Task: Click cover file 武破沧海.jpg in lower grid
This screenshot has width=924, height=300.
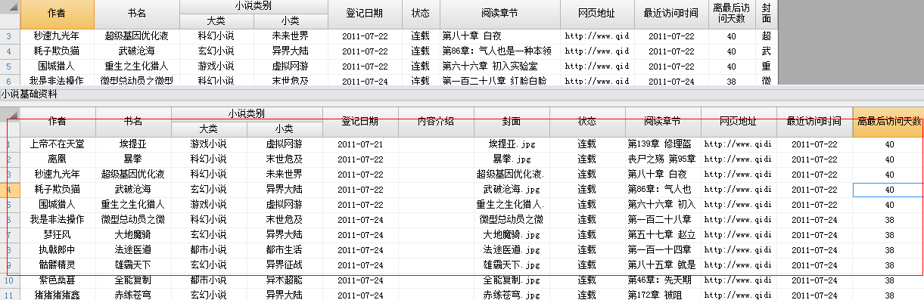Action: coord(512,189)
